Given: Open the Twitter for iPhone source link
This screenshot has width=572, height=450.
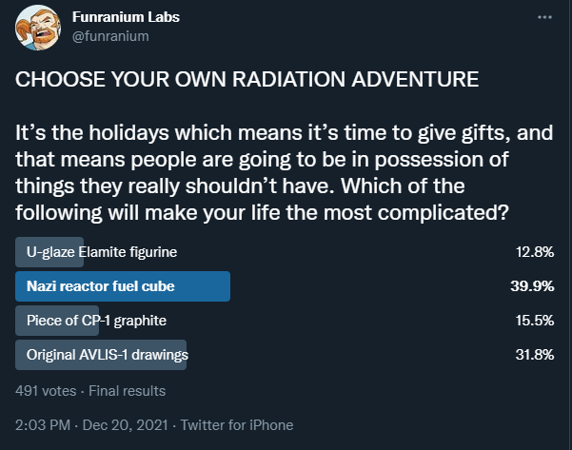Looking at the screenshot, I should [237, 425].
